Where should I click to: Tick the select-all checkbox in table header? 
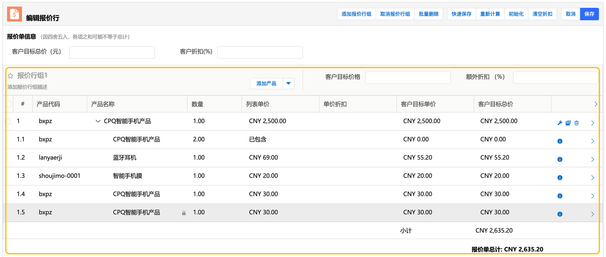click(9, 104)
